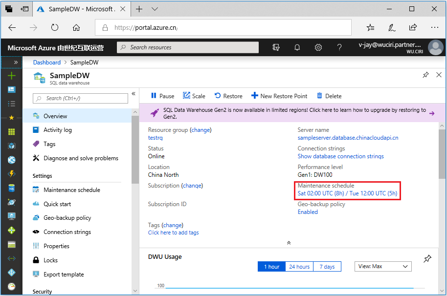Open the Dashboard icon in left sidebar
The image size is (447, 296).
11,90
